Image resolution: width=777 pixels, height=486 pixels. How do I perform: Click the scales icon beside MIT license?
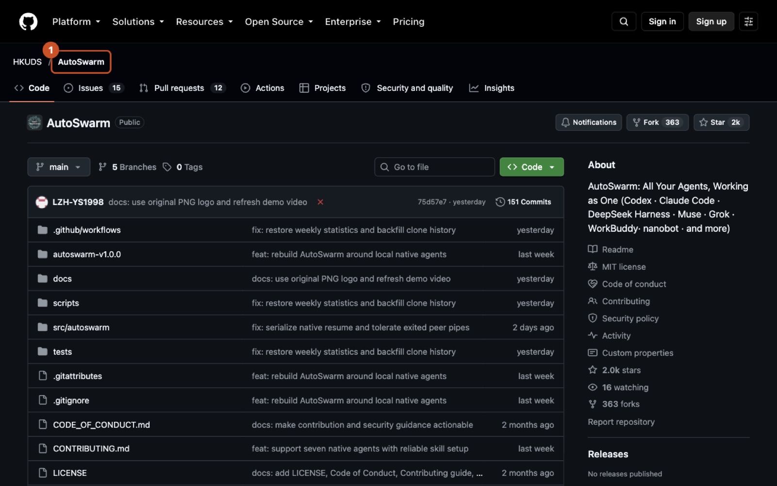coord(592,266)
